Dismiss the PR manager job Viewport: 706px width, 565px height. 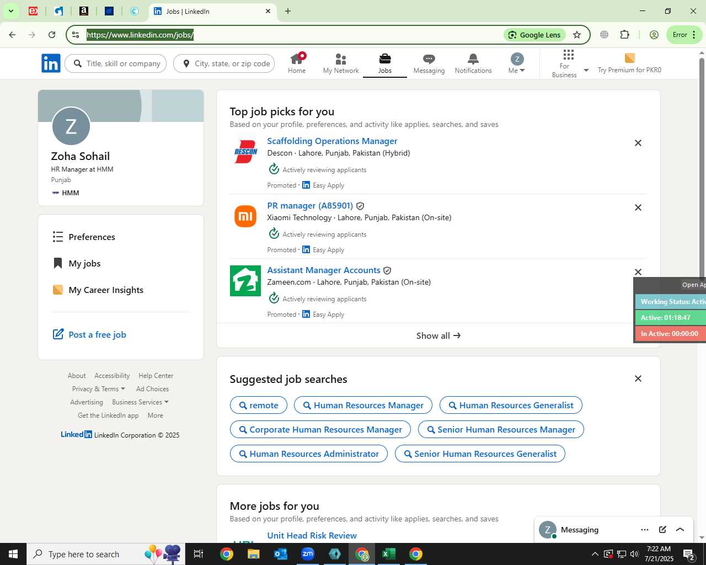point(638,207)
